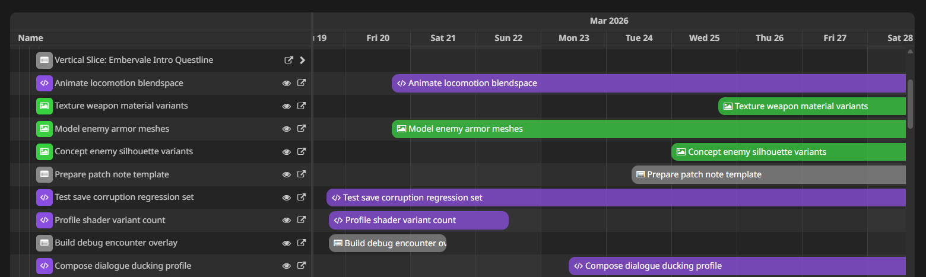Click the vertical scrollbar thumb on the timeline

click(x=910, y=104)
